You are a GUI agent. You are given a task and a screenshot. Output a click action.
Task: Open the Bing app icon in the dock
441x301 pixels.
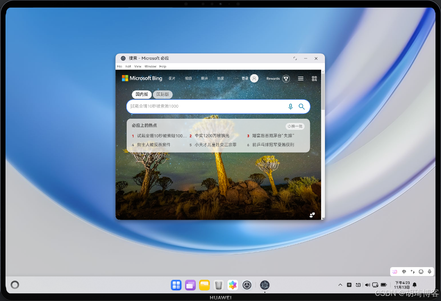click(265, 285)
